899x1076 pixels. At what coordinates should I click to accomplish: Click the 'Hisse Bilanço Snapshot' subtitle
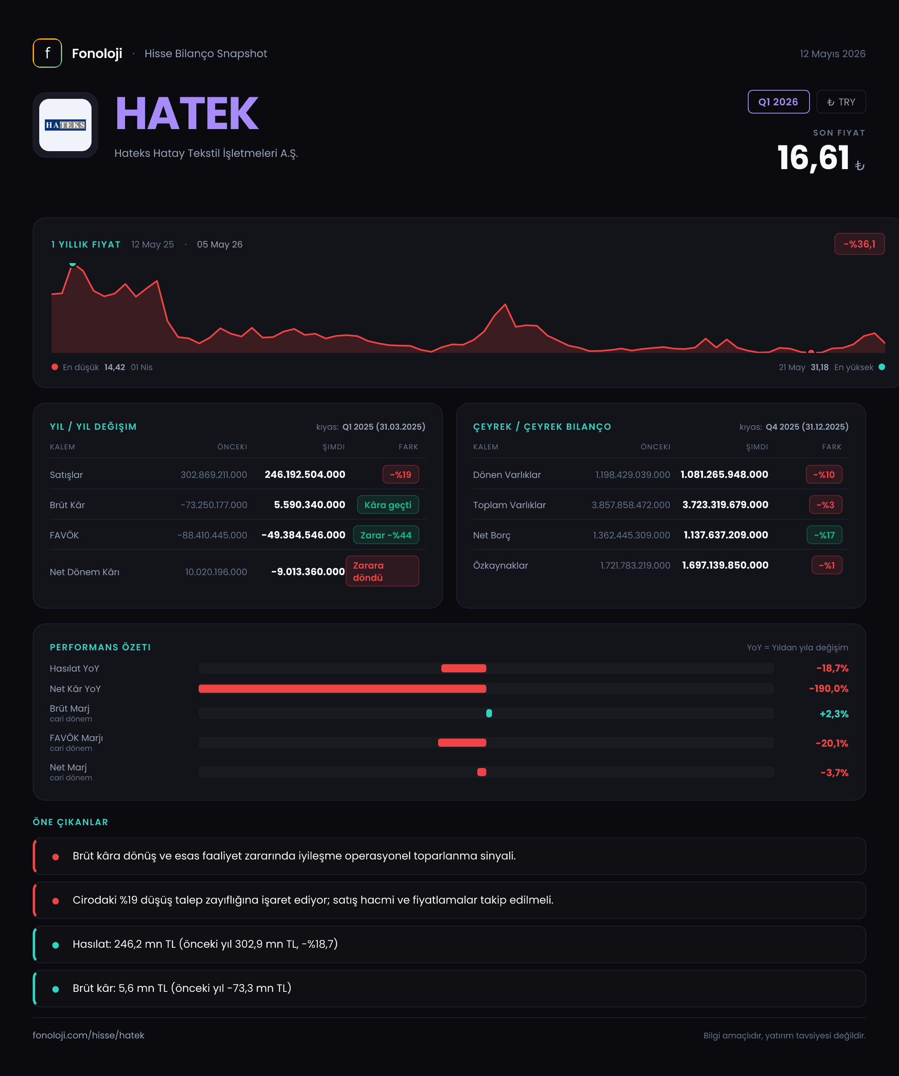206,54
